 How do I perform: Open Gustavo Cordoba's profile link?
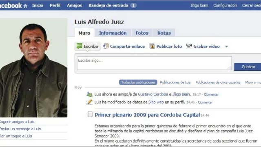pos(153,94)
